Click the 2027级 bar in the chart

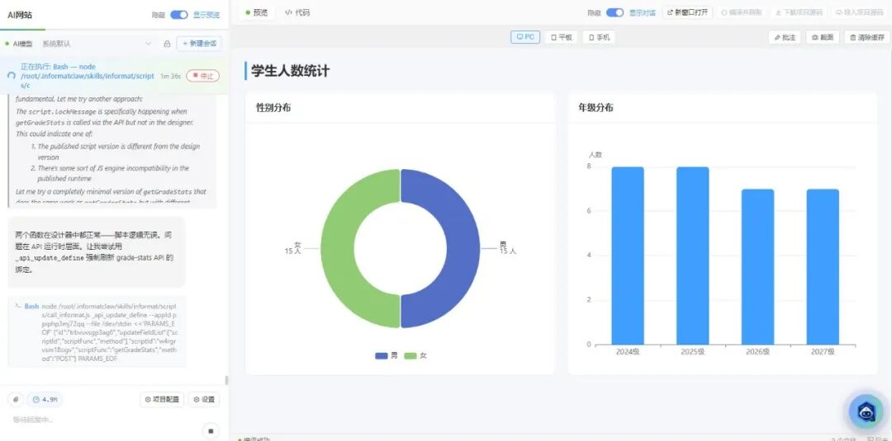(x=823, y=267)
